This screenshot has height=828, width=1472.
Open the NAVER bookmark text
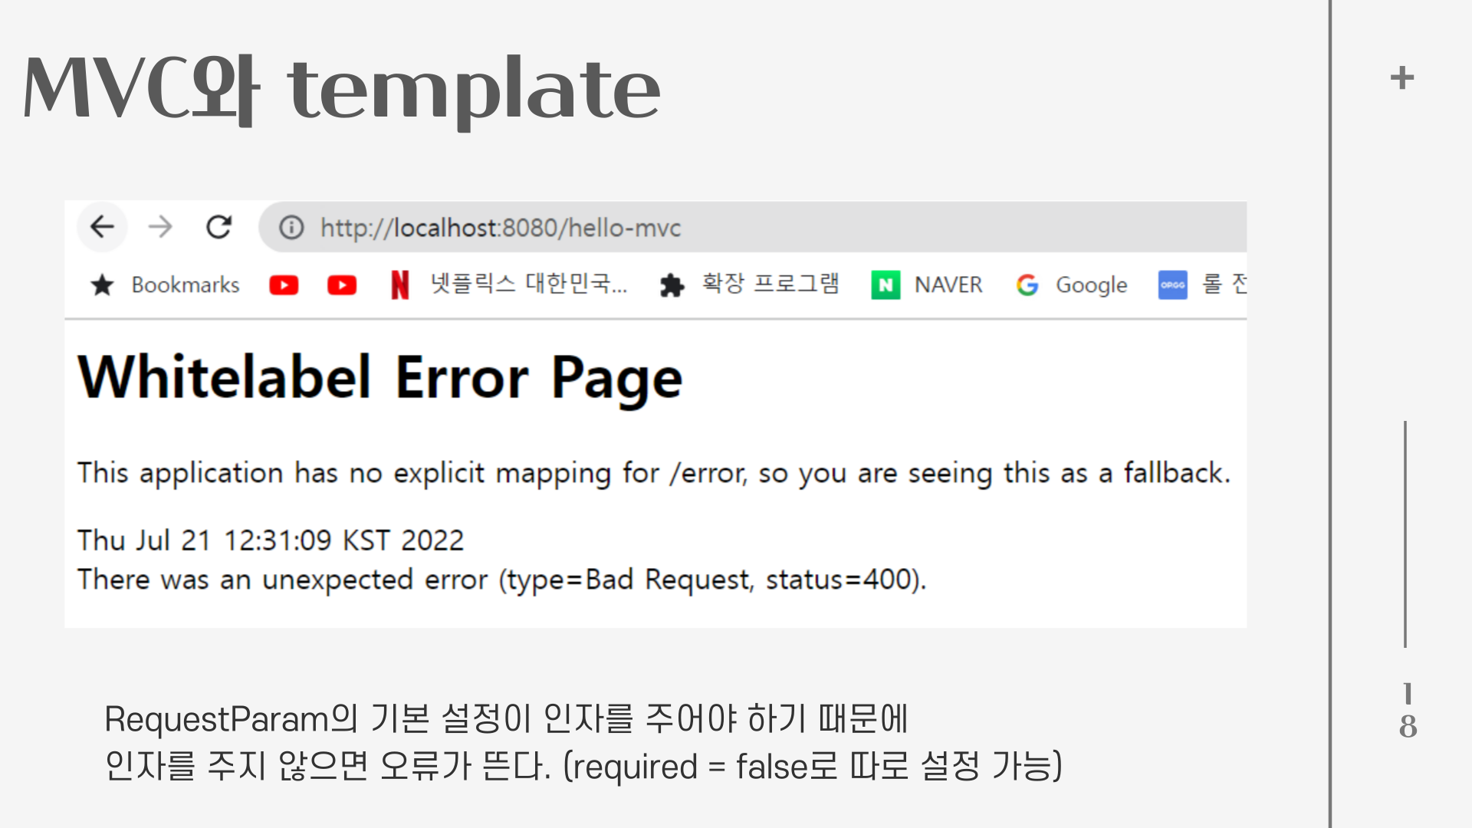pos(948,285)
